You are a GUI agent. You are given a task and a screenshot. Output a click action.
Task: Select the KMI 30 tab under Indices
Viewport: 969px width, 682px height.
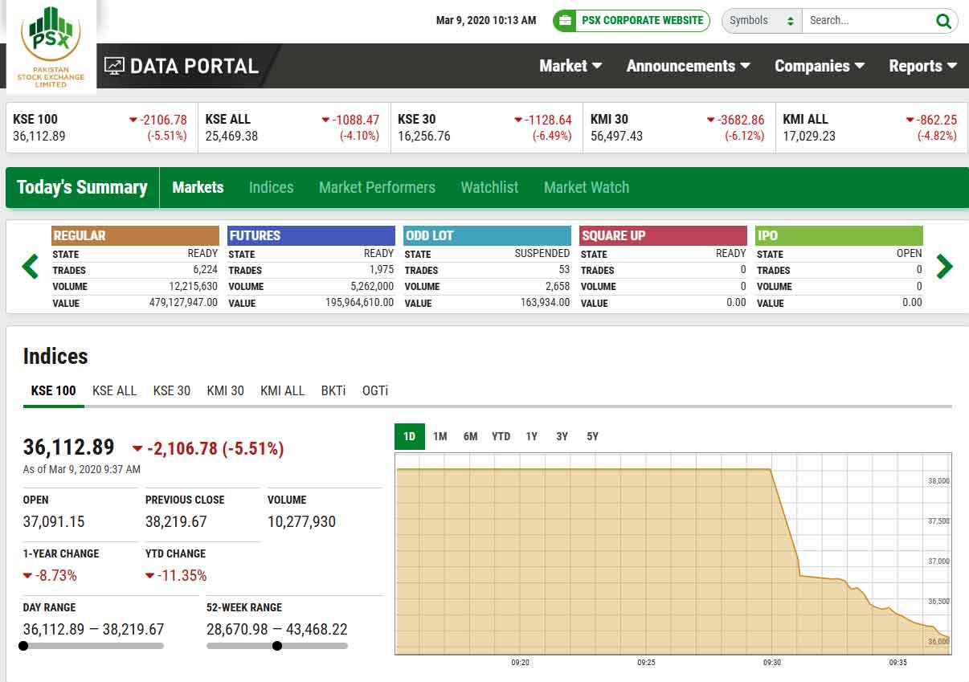pyautogui.click(x=225, y=391)
